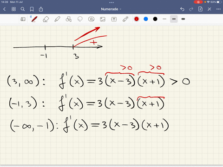Screen dimensions: 223x167
Task: Toggle the read-only zoom window tool
Action: point(23,19)
